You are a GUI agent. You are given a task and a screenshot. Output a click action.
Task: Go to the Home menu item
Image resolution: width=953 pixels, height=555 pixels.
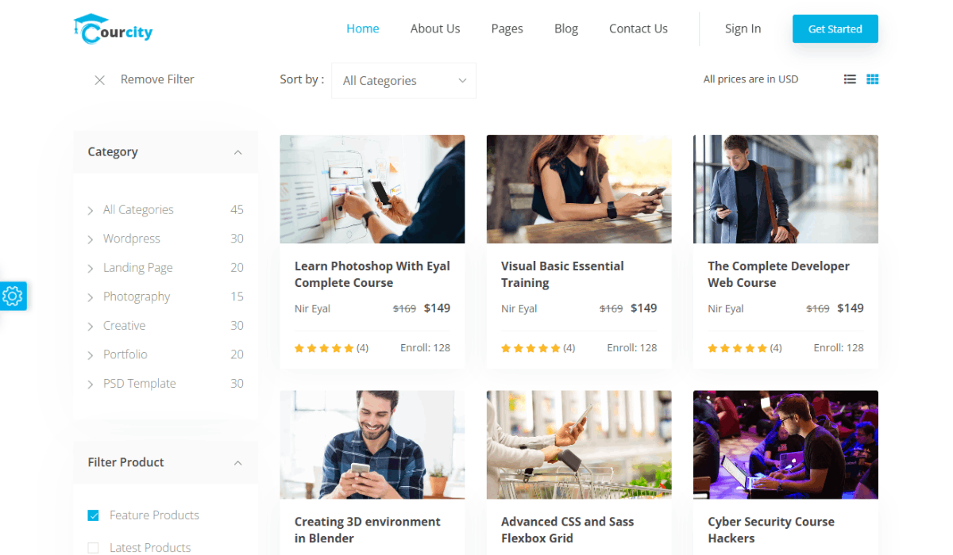pyautogui.click(x=363, y=29)
